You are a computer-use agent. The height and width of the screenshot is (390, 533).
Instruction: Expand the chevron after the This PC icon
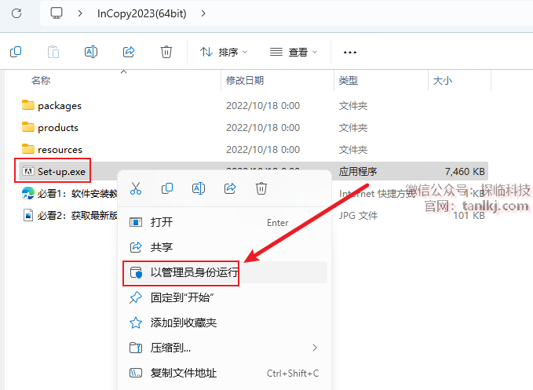[80, 13]
